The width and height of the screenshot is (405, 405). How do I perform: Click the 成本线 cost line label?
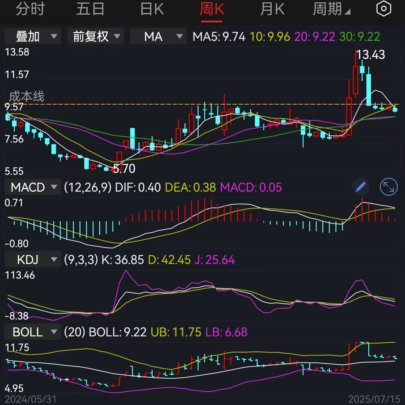pyautogui.click(x=26, y=97)
